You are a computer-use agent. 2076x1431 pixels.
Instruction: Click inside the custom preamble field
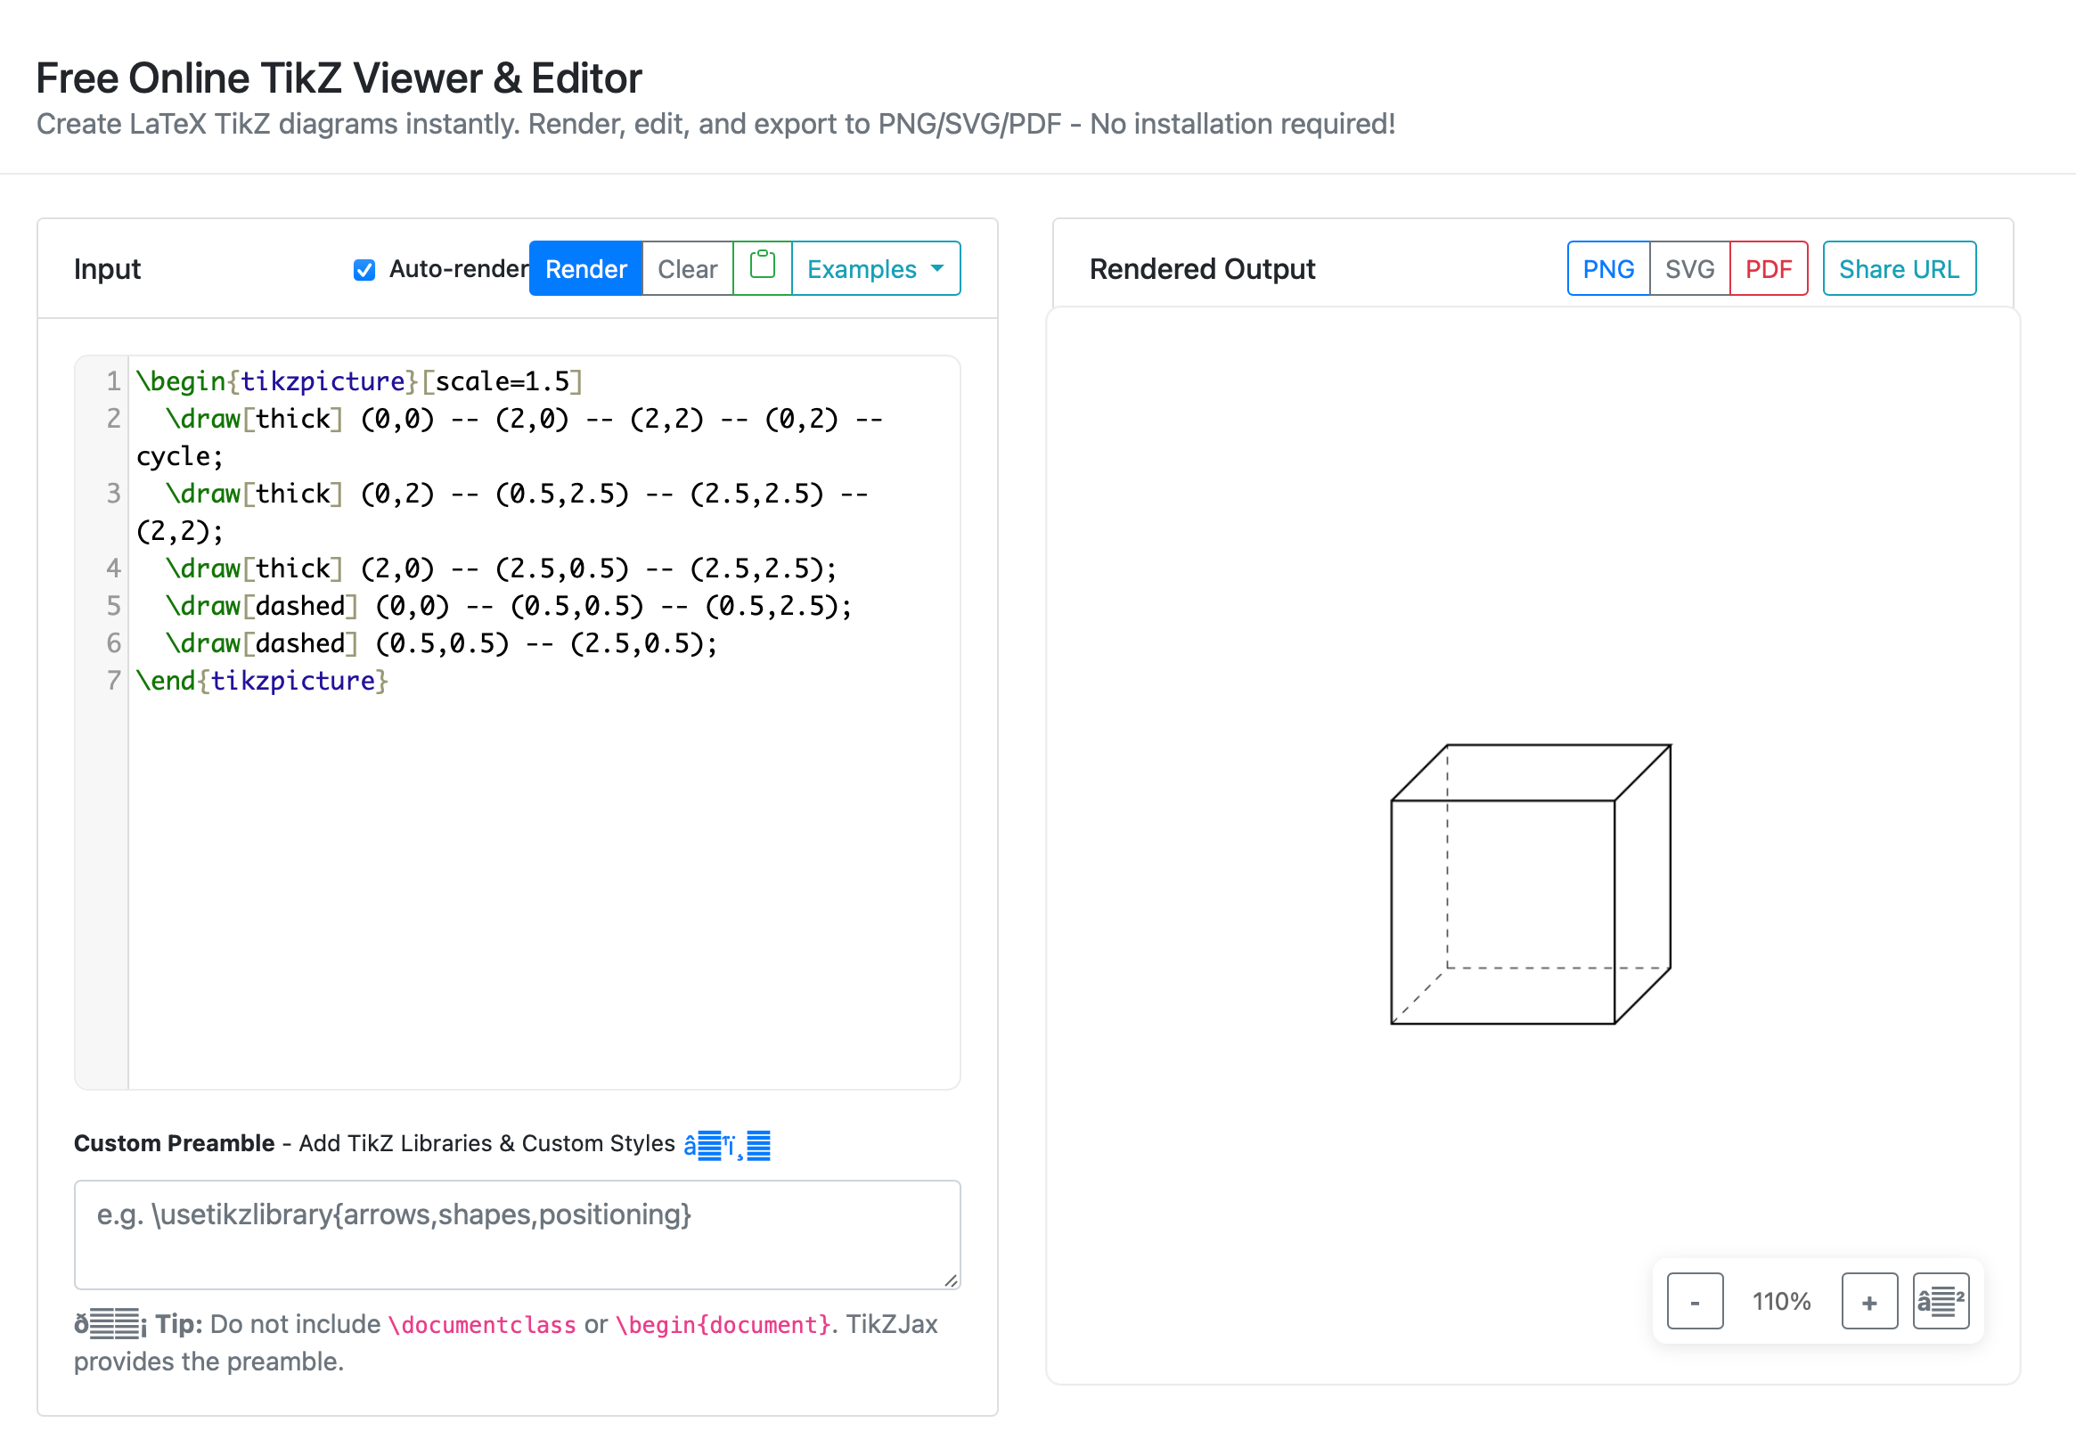coord(516,1236)
